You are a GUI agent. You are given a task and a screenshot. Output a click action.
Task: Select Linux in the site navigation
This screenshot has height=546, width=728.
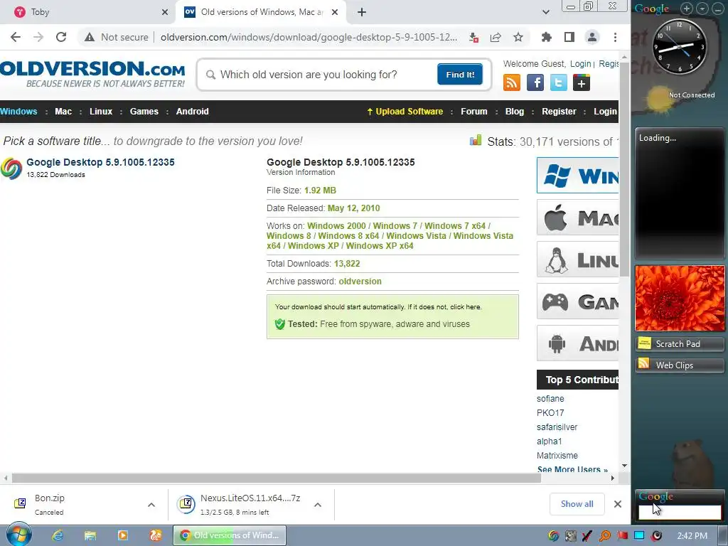[x=101, y=112]
